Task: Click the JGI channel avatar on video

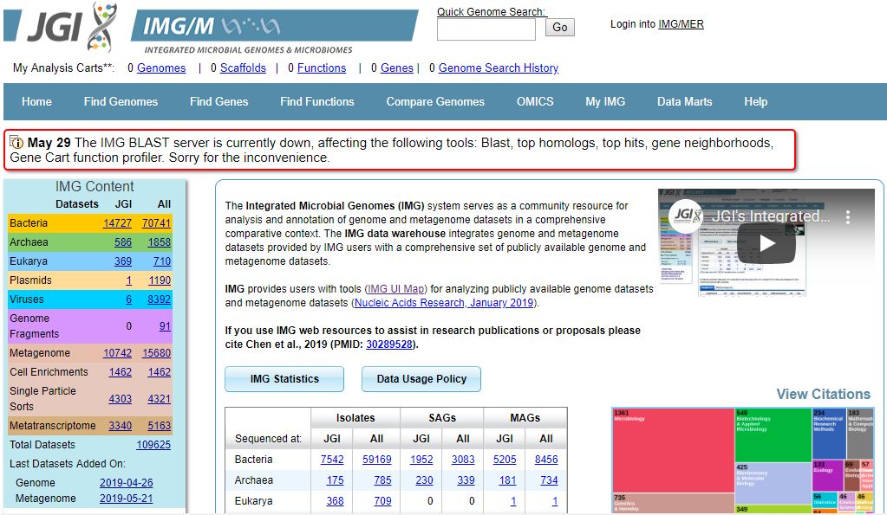Action: [685, 216]
